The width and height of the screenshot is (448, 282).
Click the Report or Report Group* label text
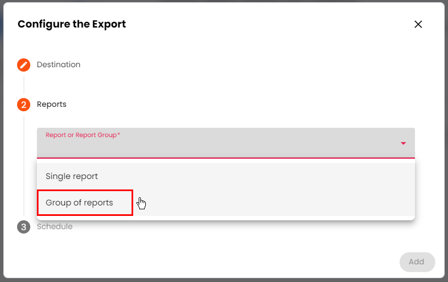click(83, 135)
